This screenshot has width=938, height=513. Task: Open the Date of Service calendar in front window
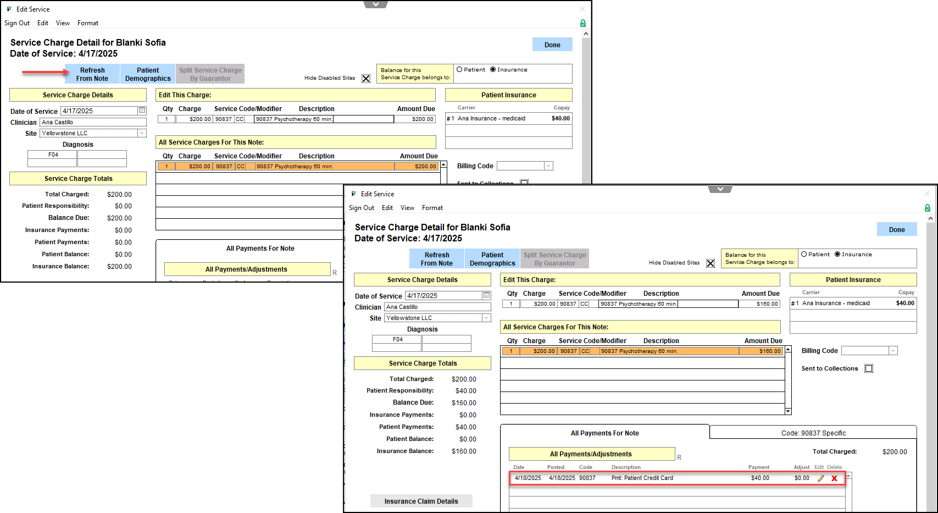click(x=486, y=295)
